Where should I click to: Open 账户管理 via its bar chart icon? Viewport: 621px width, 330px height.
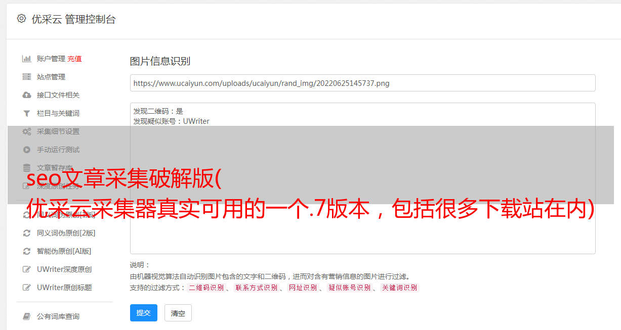(27, 59)
